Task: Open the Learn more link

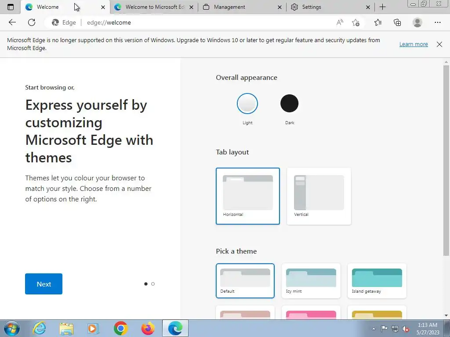Action: pos(414,44)
